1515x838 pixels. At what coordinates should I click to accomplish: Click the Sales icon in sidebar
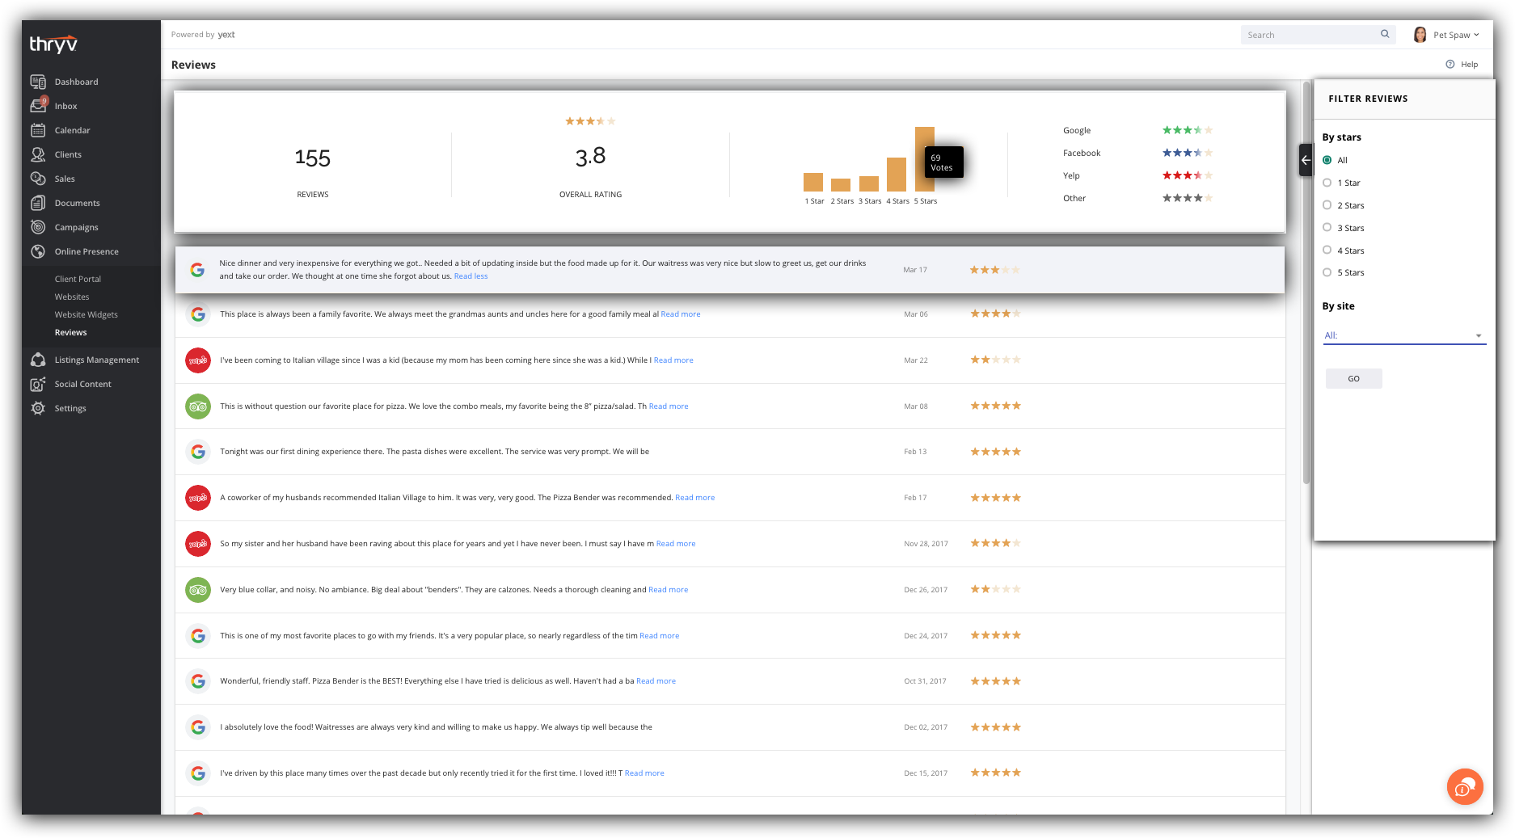(x=38, y=179)
